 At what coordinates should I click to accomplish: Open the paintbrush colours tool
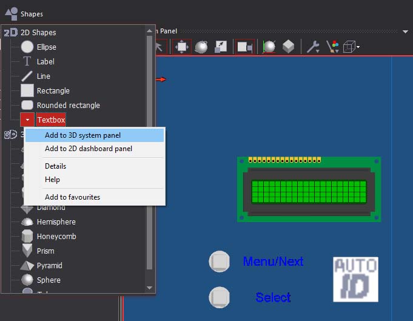pos(332,47)
